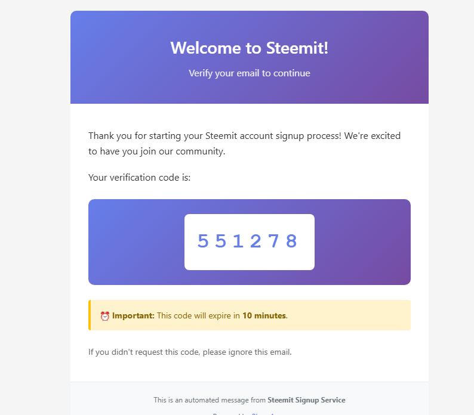Click the automated message footer line
The width and height of the screenshot is (474, 415).
(x=250, y=400)
